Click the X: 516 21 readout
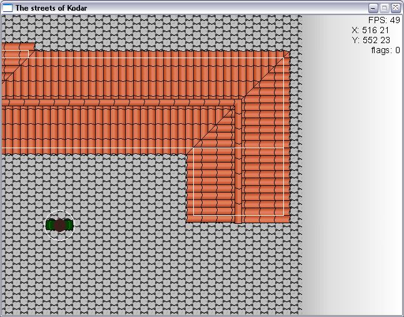 370,30
